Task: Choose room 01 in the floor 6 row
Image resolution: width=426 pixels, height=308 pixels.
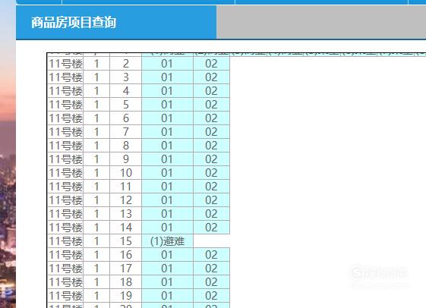Action: [167, 118]
